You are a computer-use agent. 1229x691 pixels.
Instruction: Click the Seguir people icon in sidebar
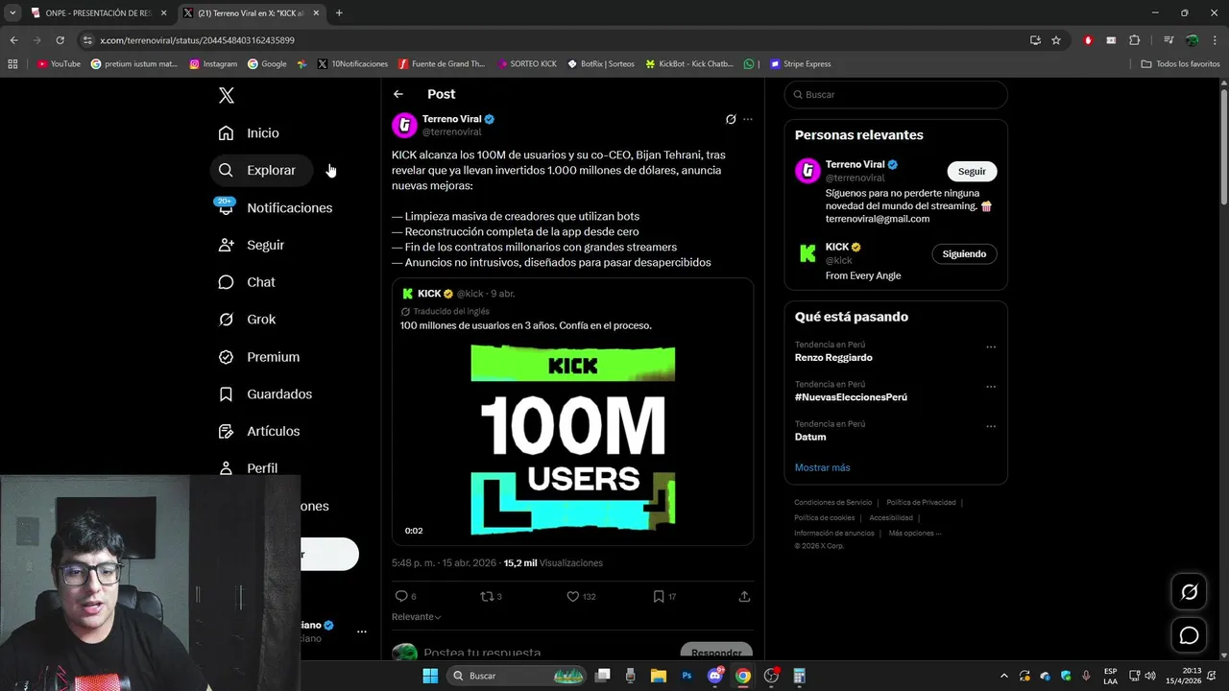(x=227, y=245)
